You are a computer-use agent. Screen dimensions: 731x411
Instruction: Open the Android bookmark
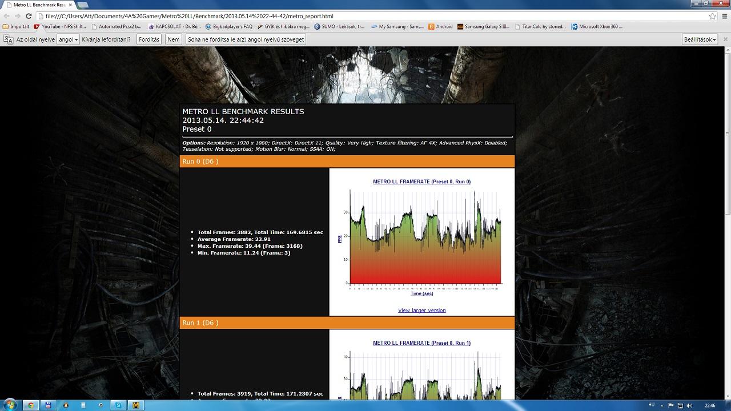coord(440,26)
